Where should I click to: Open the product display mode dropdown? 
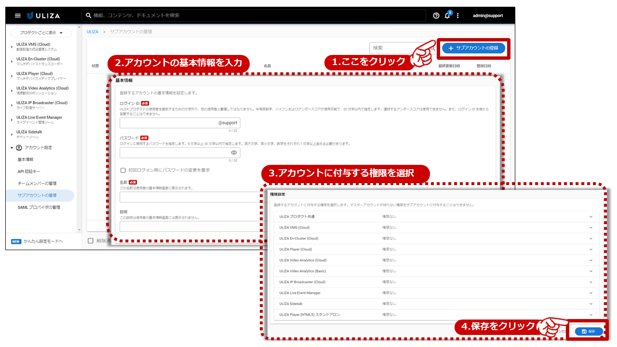[x=41, y=33]
